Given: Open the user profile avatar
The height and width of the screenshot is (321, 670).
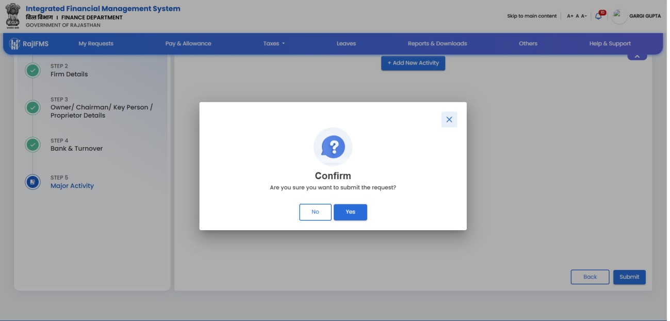Looking at the screenshot, I should click(x=619, y=16).
